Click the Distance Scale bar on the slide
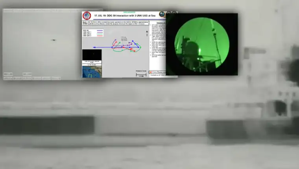The image size is (299, 169). tap(141, 74)
